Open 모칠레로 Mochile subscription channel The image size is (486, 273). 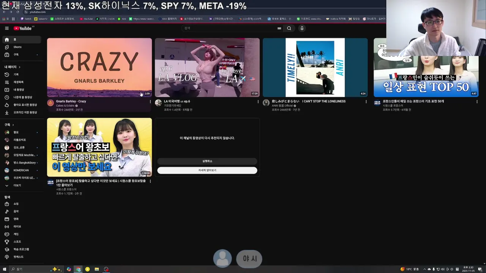tap(22, 155)
